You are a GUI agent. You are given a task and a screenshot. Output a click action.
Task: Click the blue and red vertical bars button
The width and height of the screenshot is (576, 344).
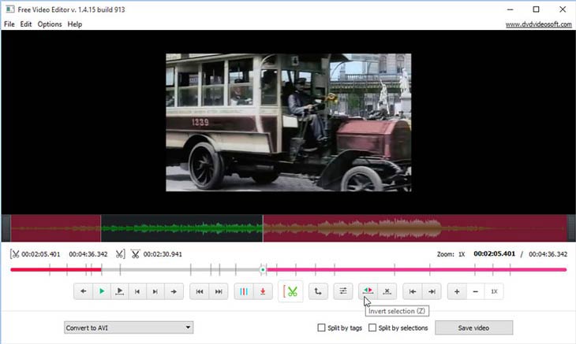244,291
